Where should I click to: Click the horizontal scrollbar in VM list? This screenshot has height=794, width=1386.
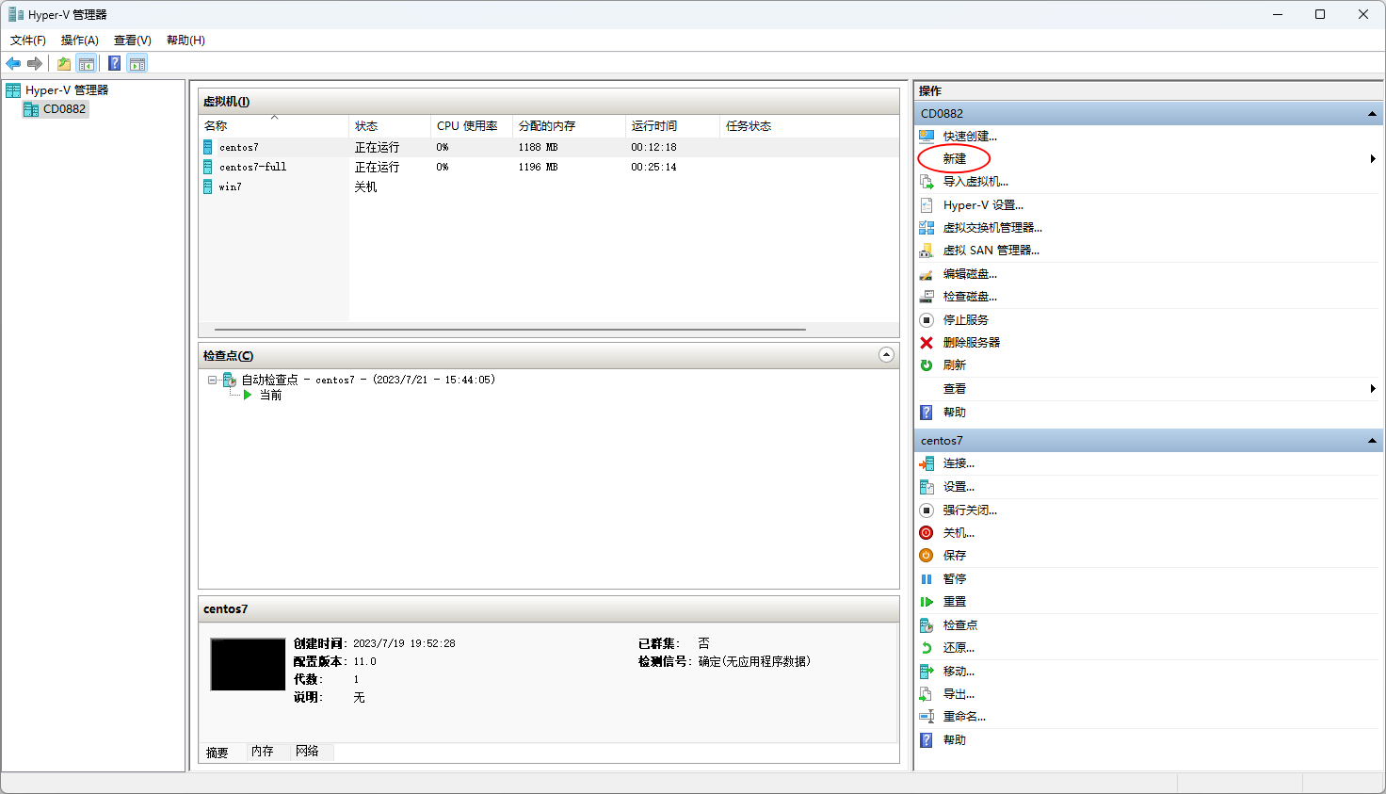click(510, 329)
